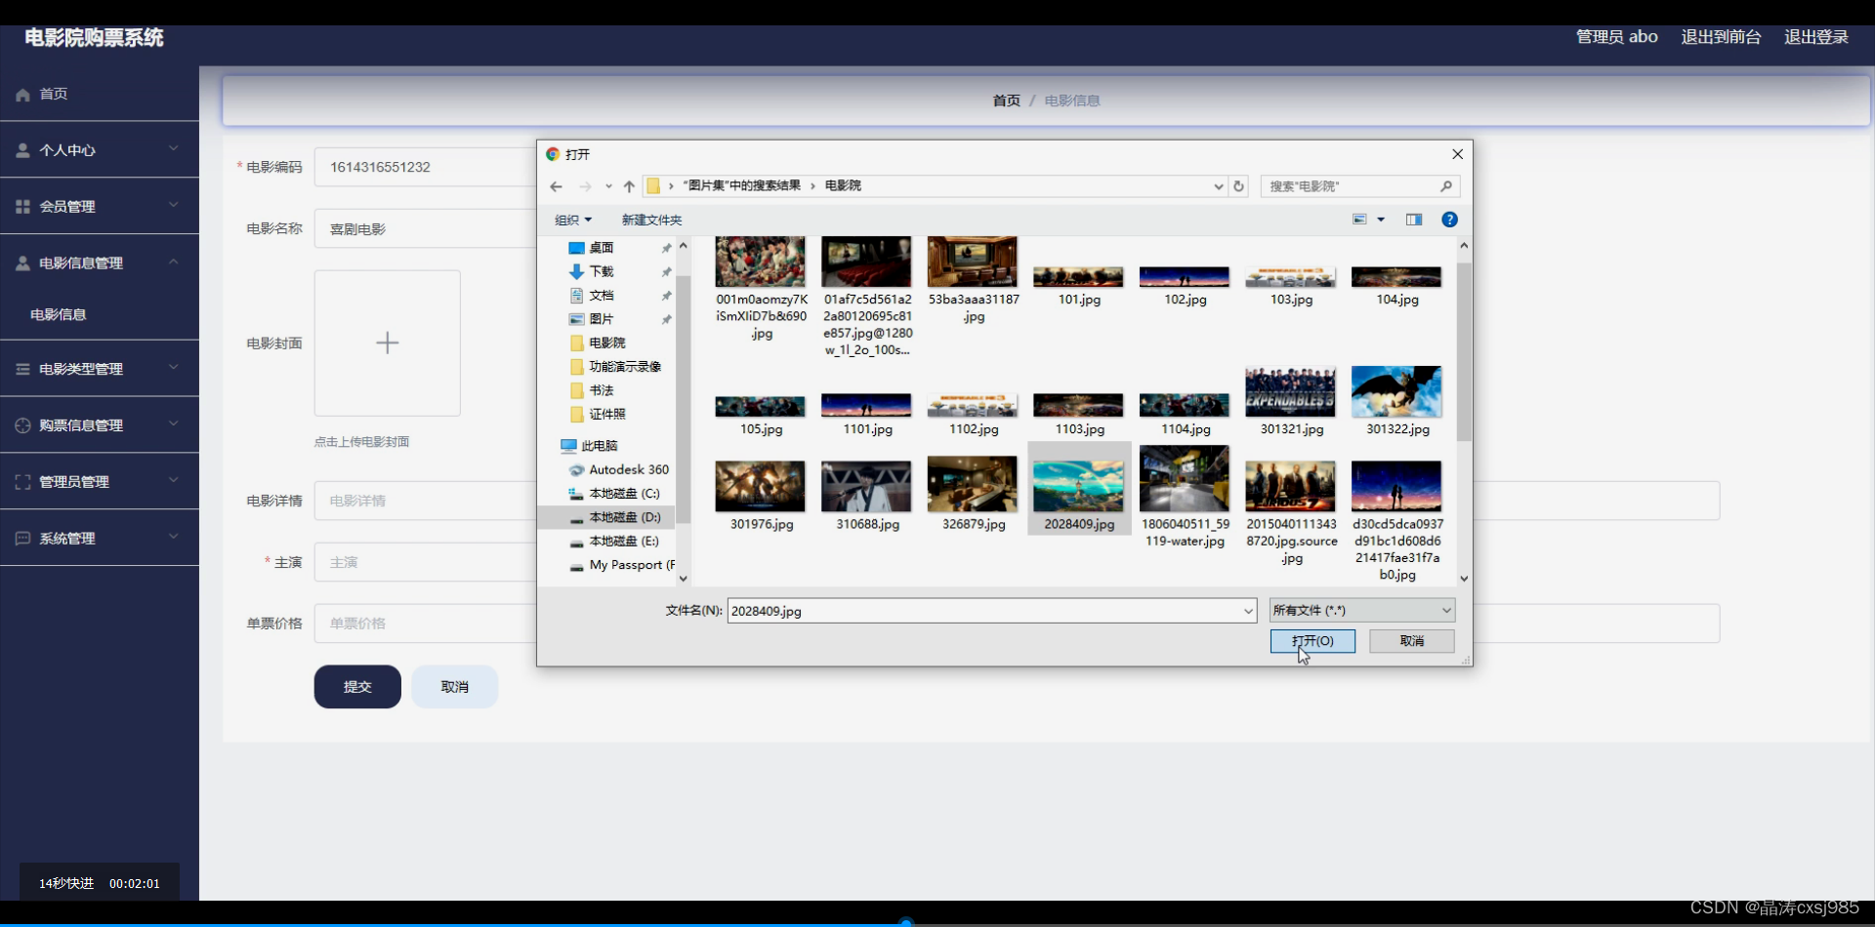Open the 购票信息管理 globe icon
This screenshot has height=927, width=1875.
pos(21,424)
